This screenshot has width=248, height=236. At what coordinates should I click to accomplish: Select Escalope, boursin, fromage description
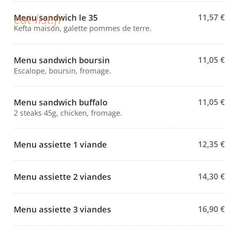(x=62, y=71)
